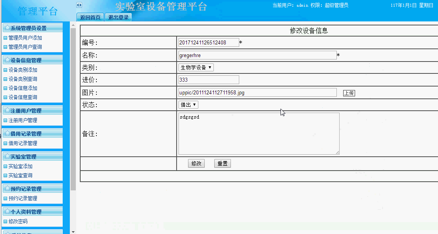Viewport: 438px width, 234px height.
Task: Open 管理员用户查询 menu item
Action: [x=25, y=47]
